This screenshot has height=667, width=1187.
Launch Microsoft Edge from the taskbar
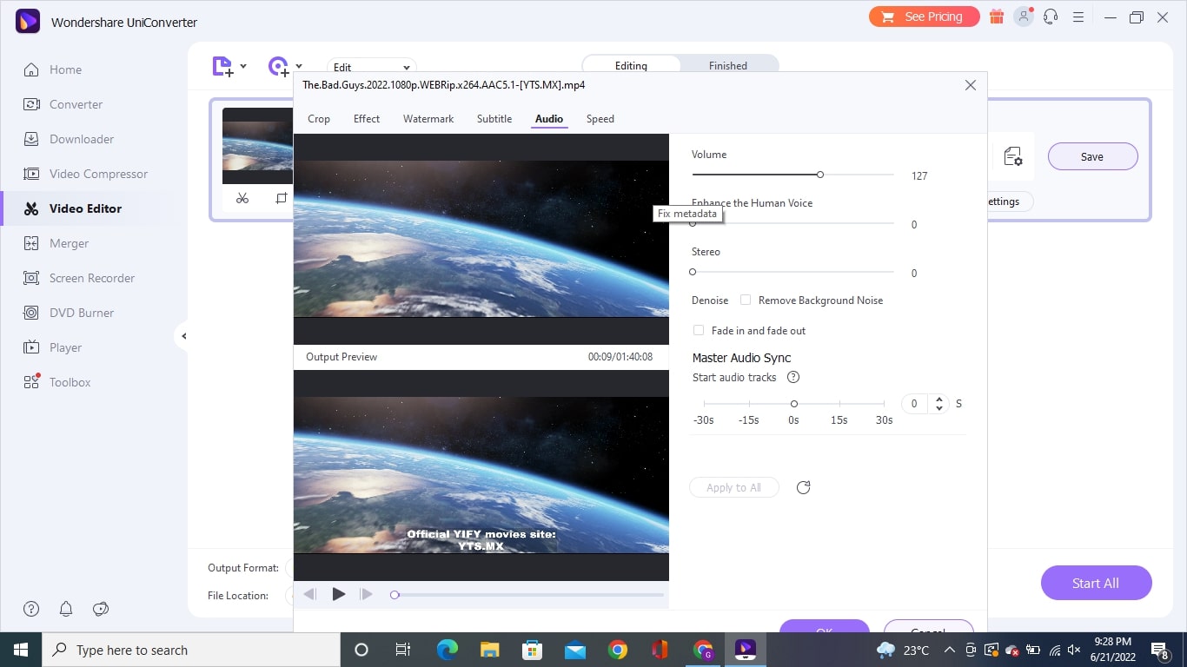coord(448,650)
